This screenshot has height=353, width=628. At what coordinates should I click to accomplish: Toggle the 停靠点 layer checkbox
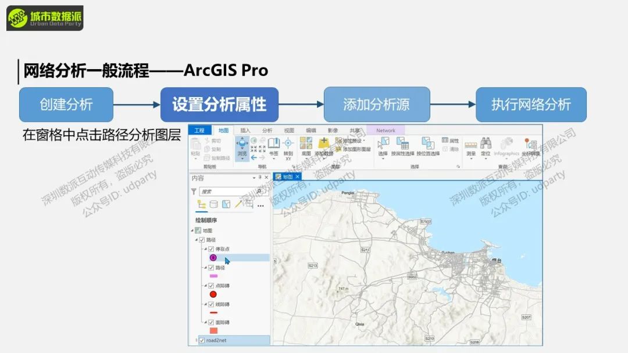pos(211,249)
